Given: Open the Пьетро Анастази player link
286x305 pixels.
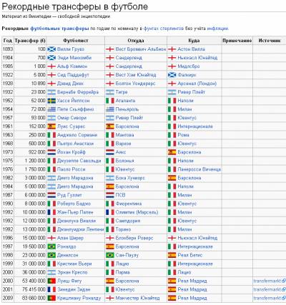Looking at the screenshot, I should pyautogui.click(x=75, y=144).
